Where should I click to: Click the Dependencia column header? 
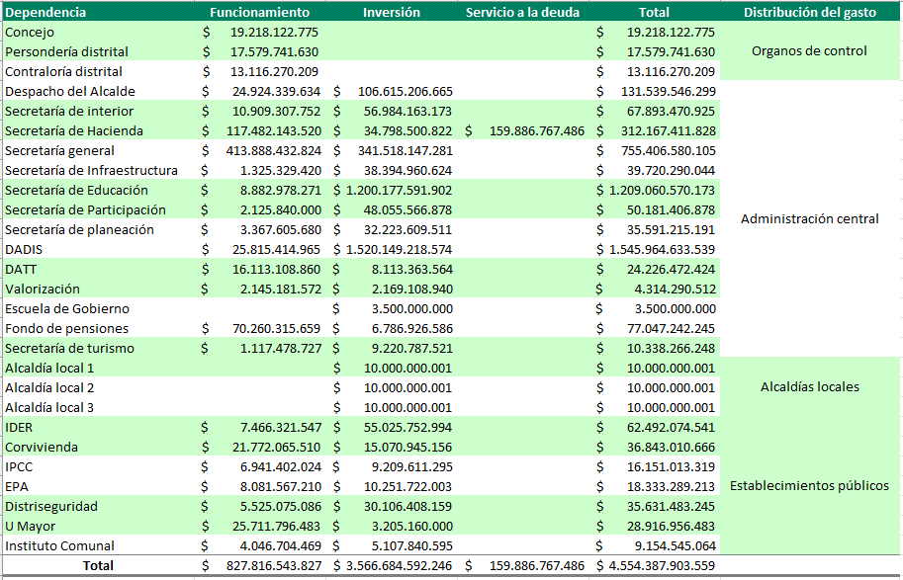(x=45, y=12)
